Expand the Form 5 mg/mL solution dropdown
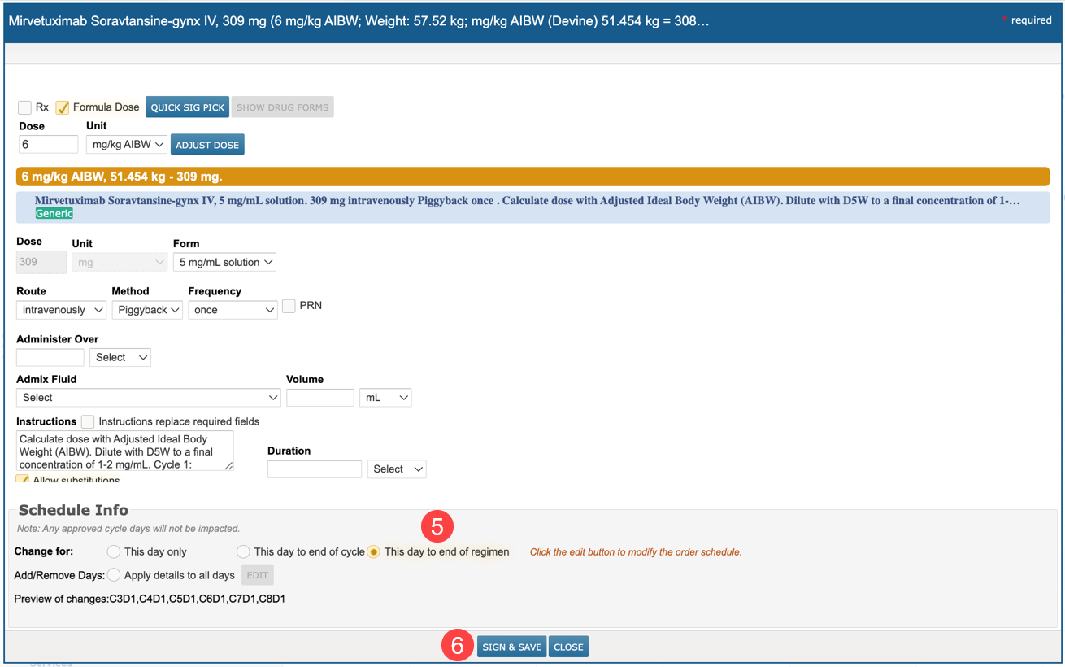1065x667 pixels. click(224, 262)
